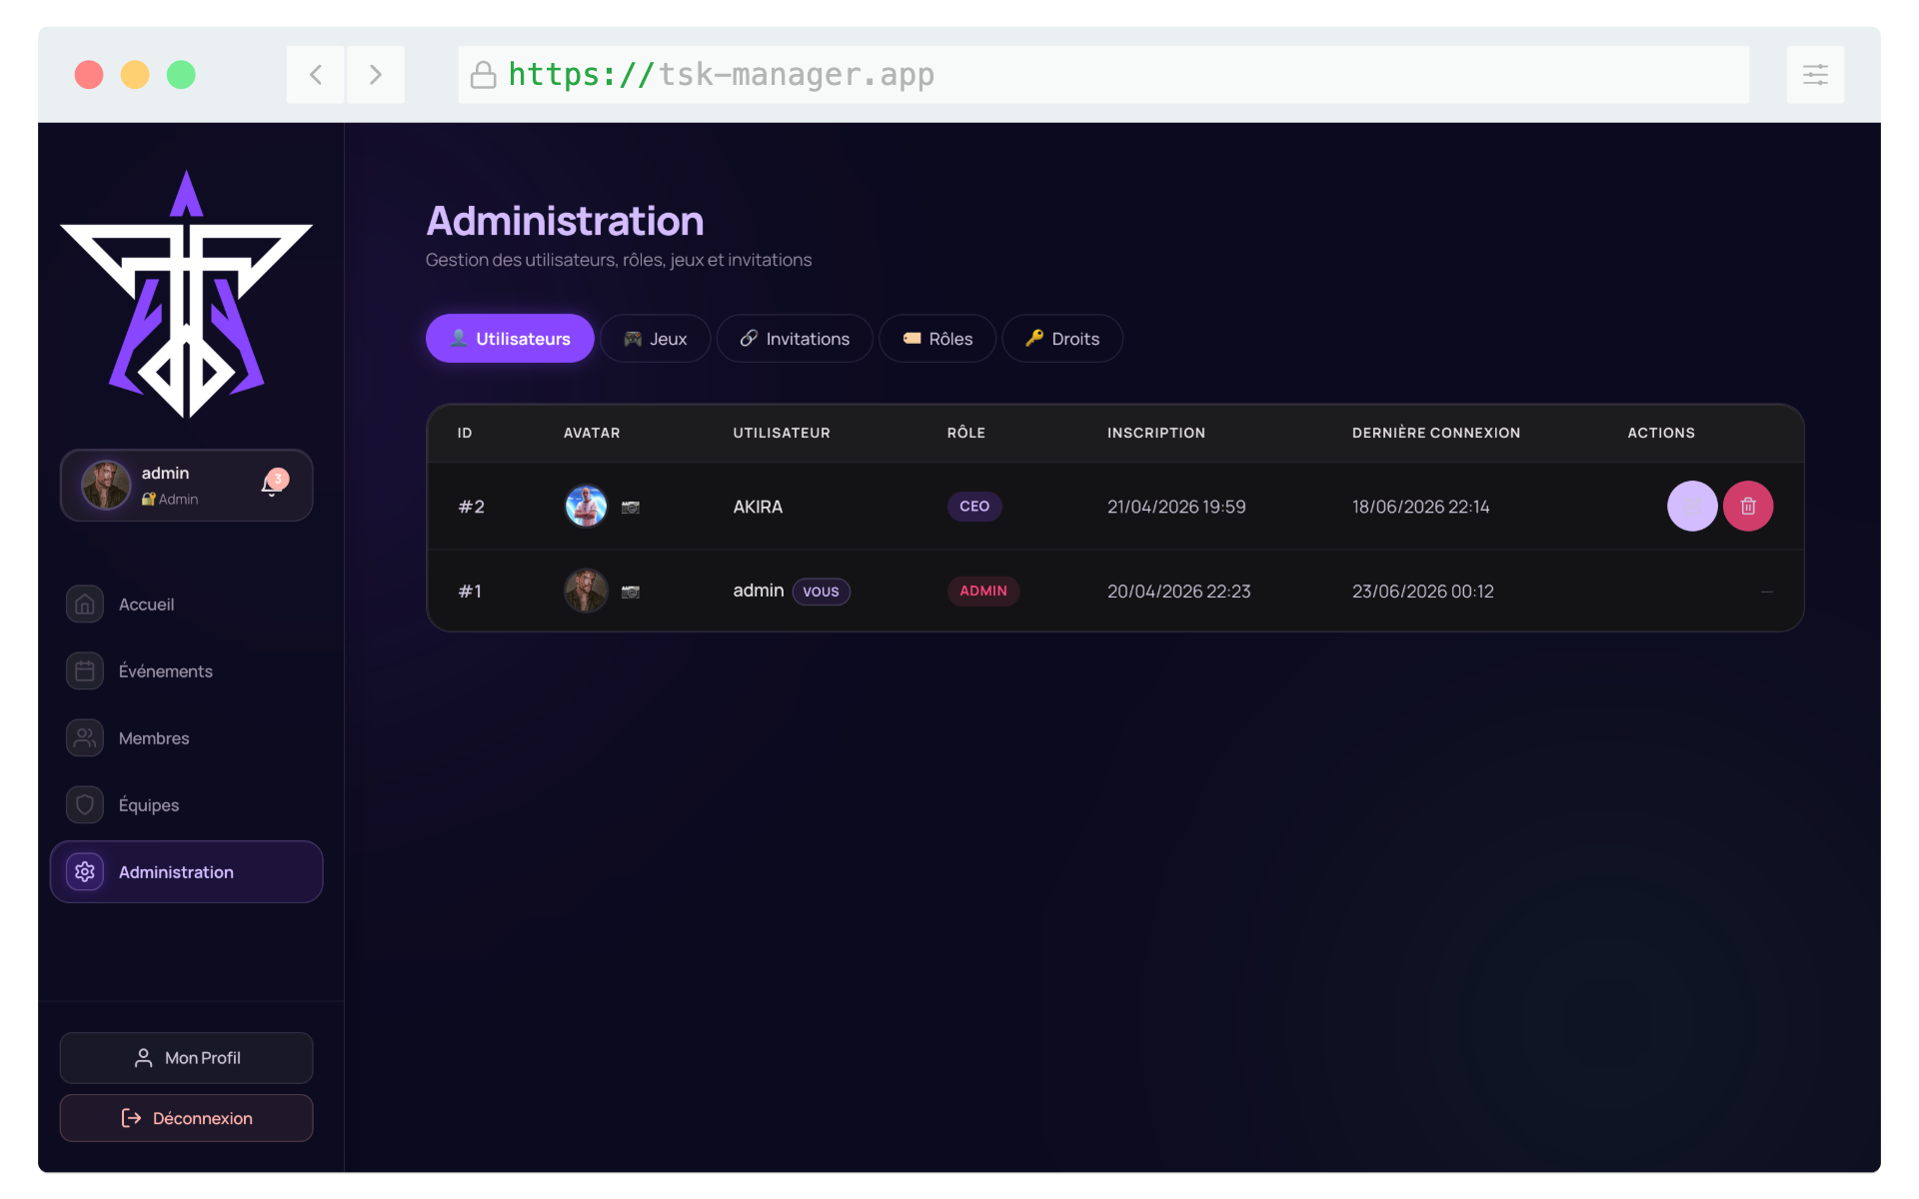Open the Accueil home icon
The width and height of the screenshot is (1919, 1199).
[85, 604]
